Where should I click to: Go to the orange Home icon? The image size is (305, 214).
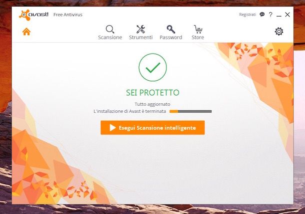tap(26, 32)
